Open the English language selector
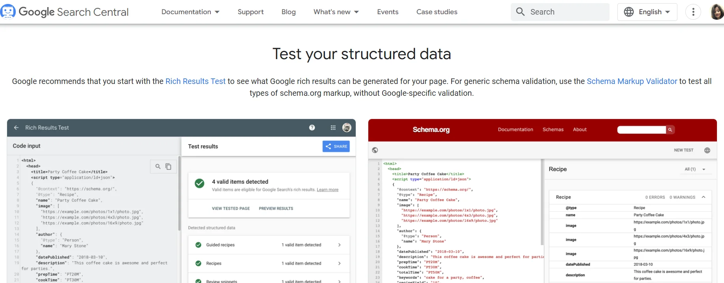The width and height of the screenshot is (724, 283). click(x=647, y=12)
